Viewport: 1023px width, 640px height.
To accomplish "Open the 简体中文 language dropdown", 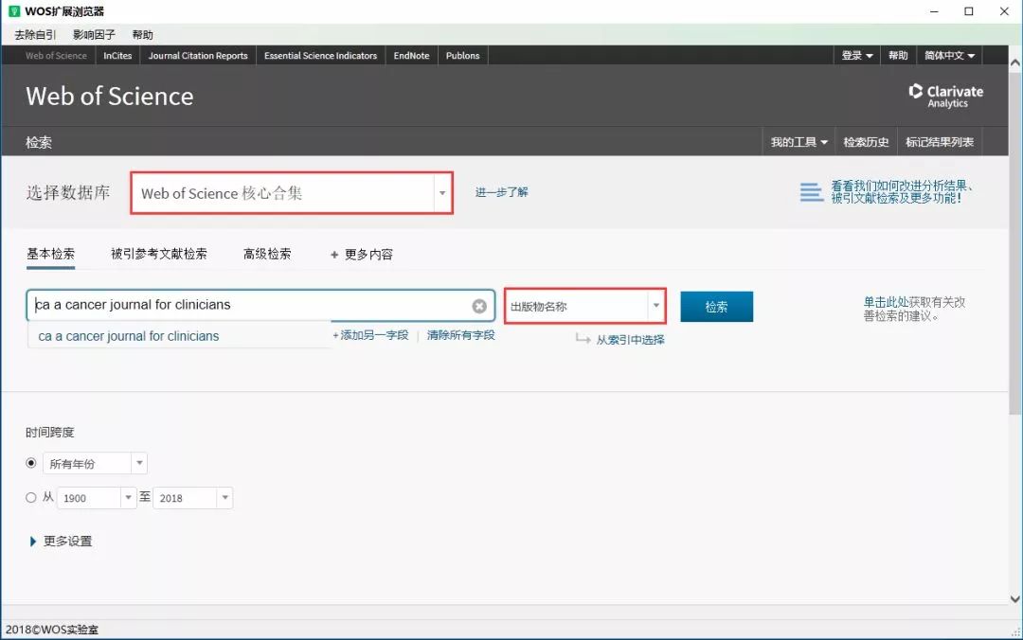I will [x=949, y=56].
